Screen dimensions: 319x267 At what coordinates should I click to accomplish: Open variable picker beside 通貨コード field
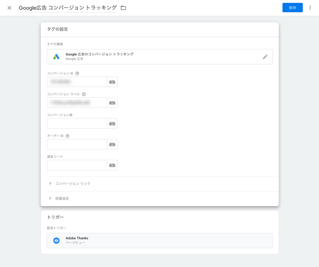(x=112, y=165)
